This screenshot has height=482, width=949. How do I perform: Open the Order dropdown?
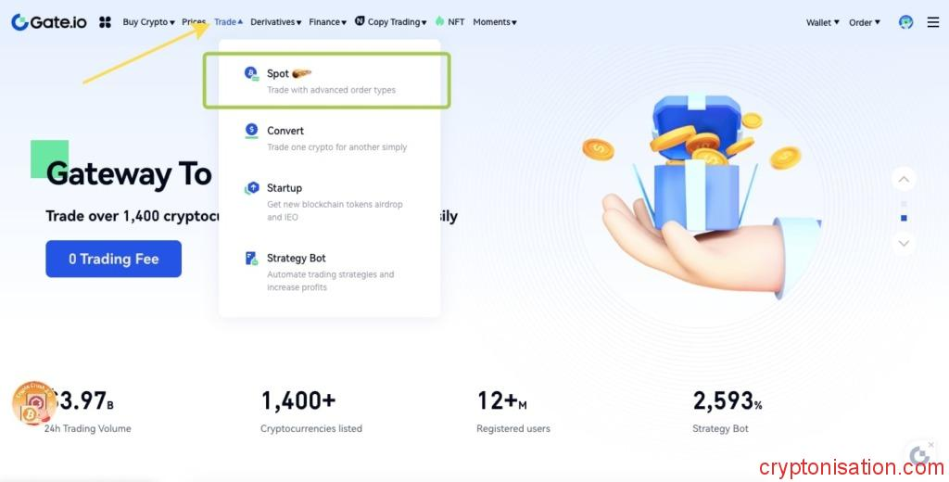coord(864,22)
